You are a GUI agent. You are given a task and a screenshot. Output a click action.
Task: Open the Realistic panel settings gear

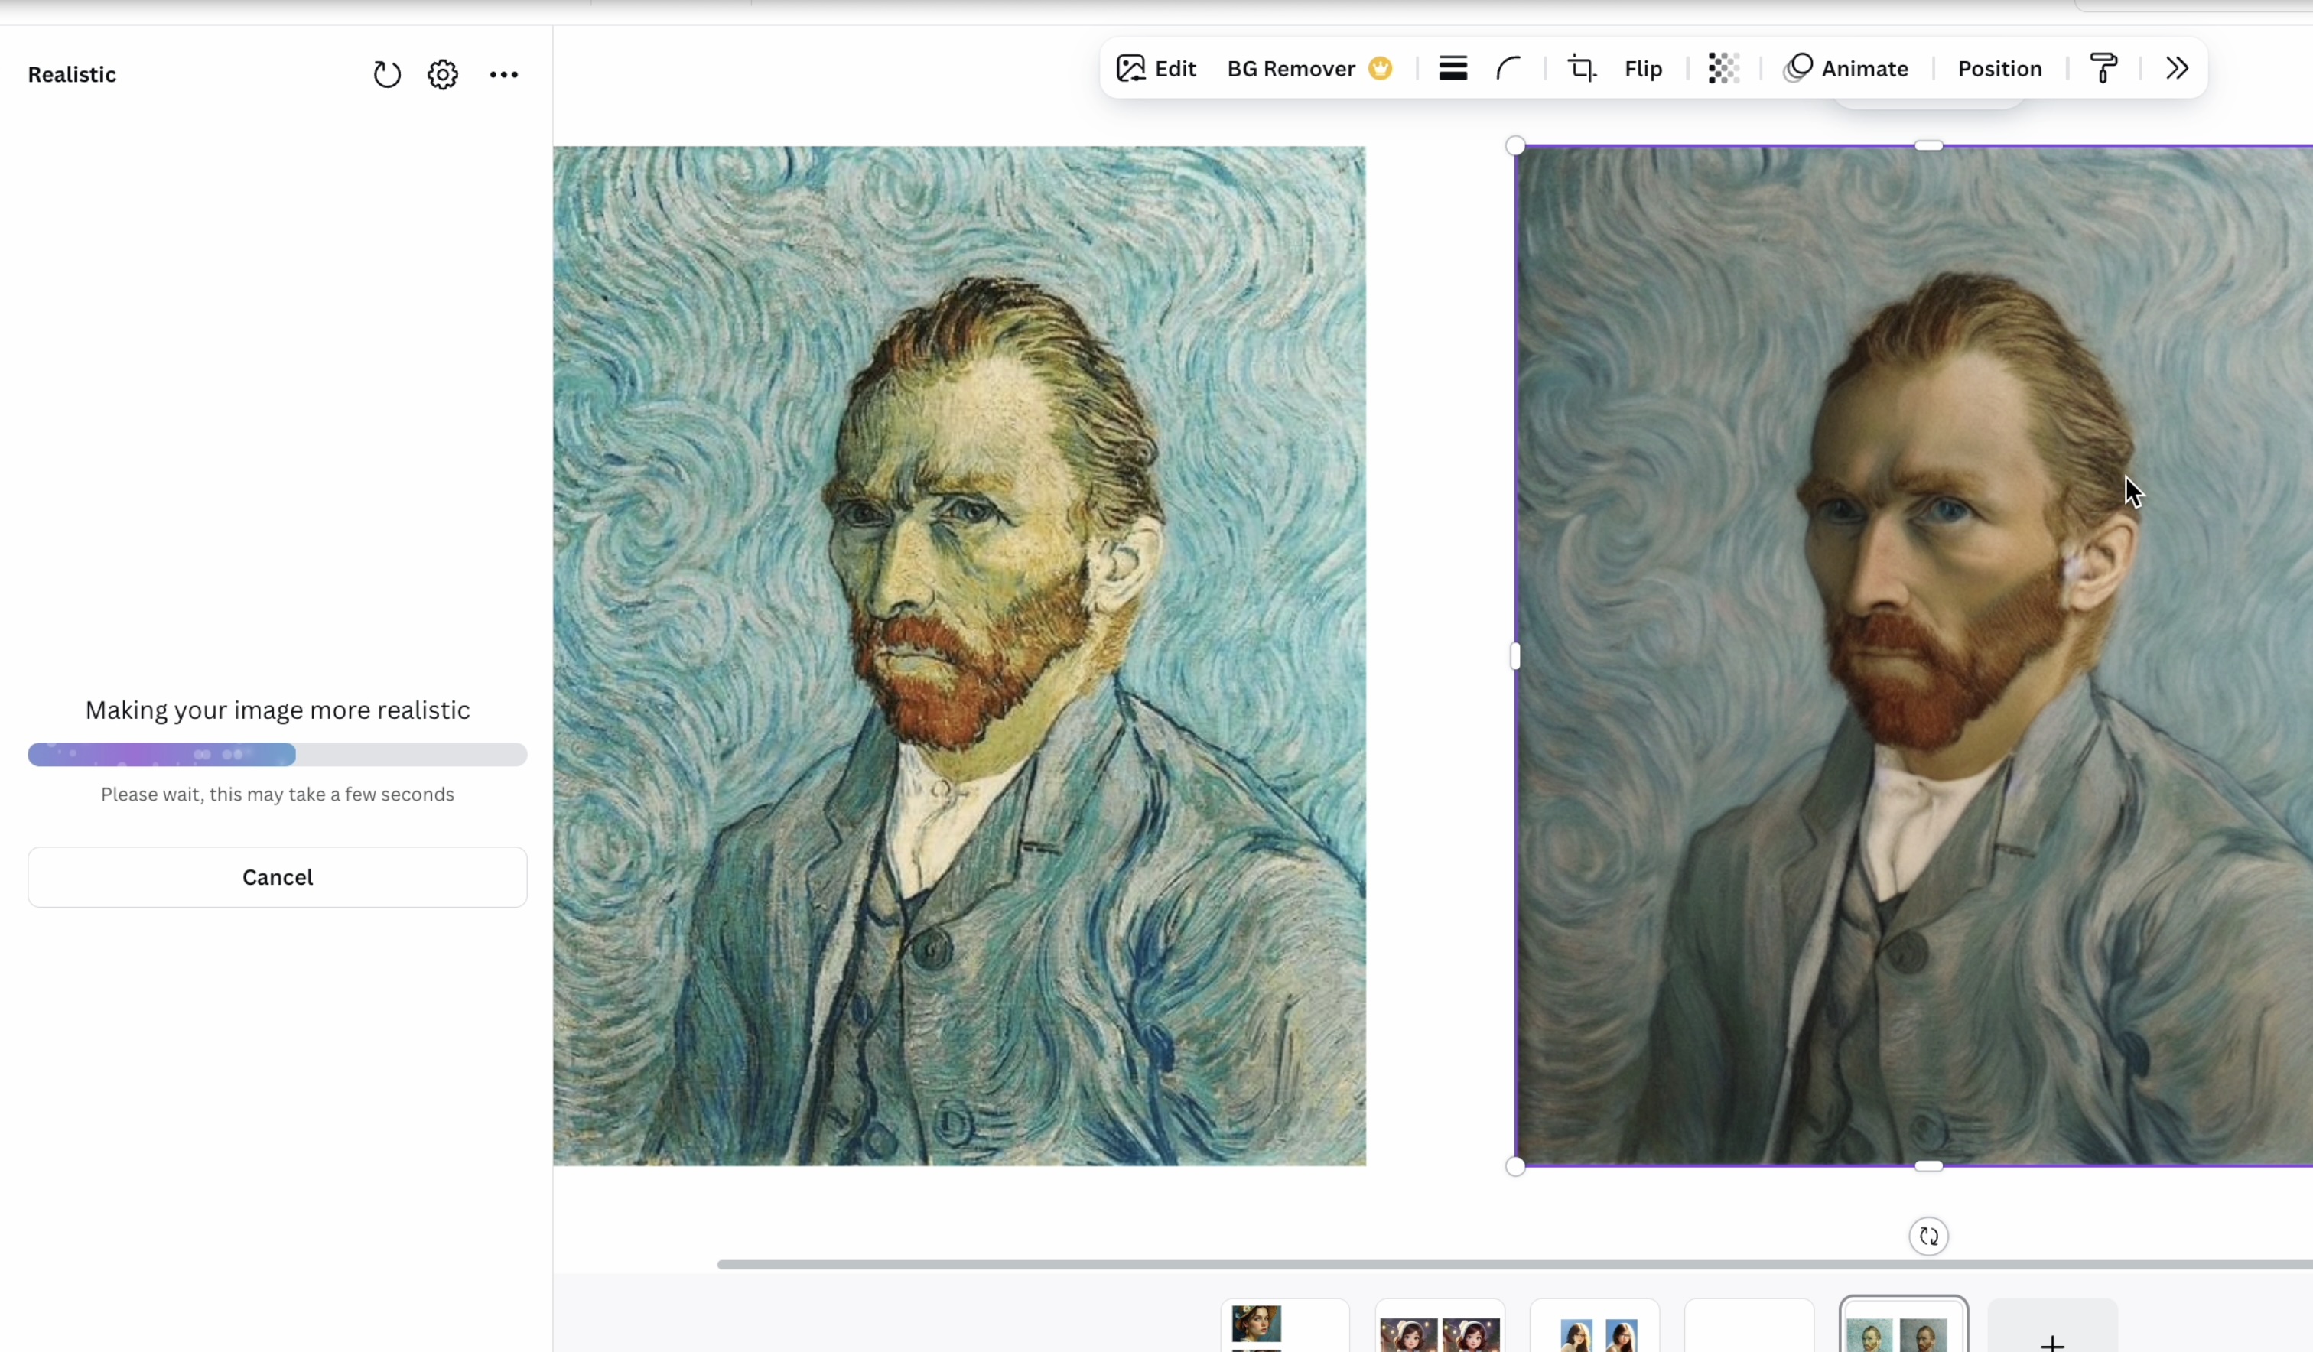point(442,74)
